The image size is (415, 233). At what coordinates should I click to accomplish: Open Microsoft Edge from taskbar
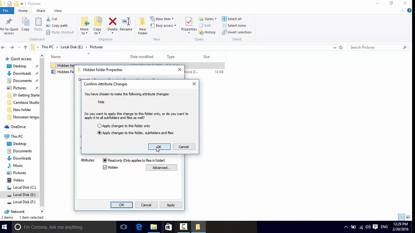139,227
